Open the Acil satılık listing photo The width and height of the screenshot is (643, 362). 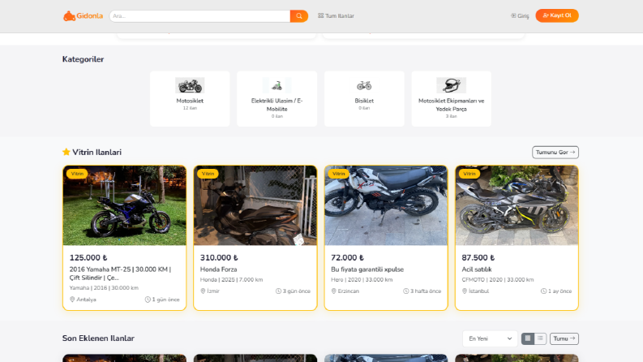pyautogui.click(x=517, y=205)
